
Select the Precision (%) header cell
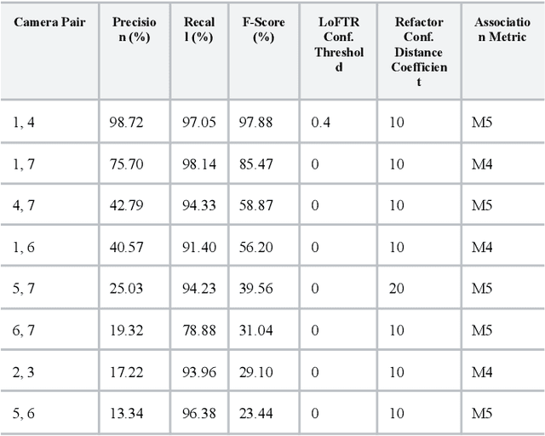coord(135,30)
